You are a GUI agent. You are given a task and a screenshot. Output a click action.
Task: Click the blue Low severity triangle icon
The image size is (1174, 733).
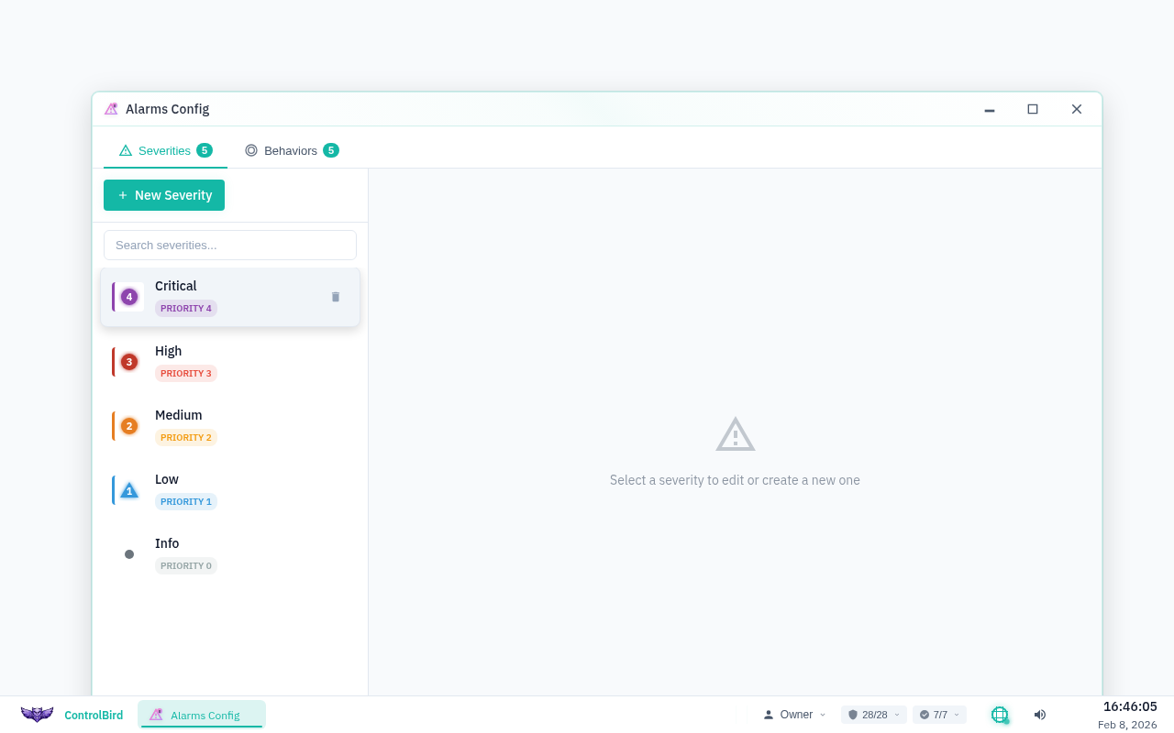pos(129,490)
